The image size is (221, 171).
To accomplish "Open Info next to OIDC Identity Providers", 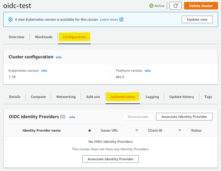I will [72, 117].
